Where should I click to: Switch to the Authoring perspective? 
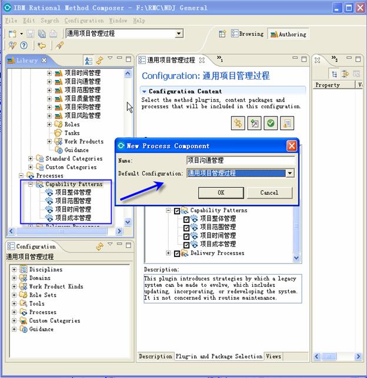pyautogui.click(x=288, y=34)
